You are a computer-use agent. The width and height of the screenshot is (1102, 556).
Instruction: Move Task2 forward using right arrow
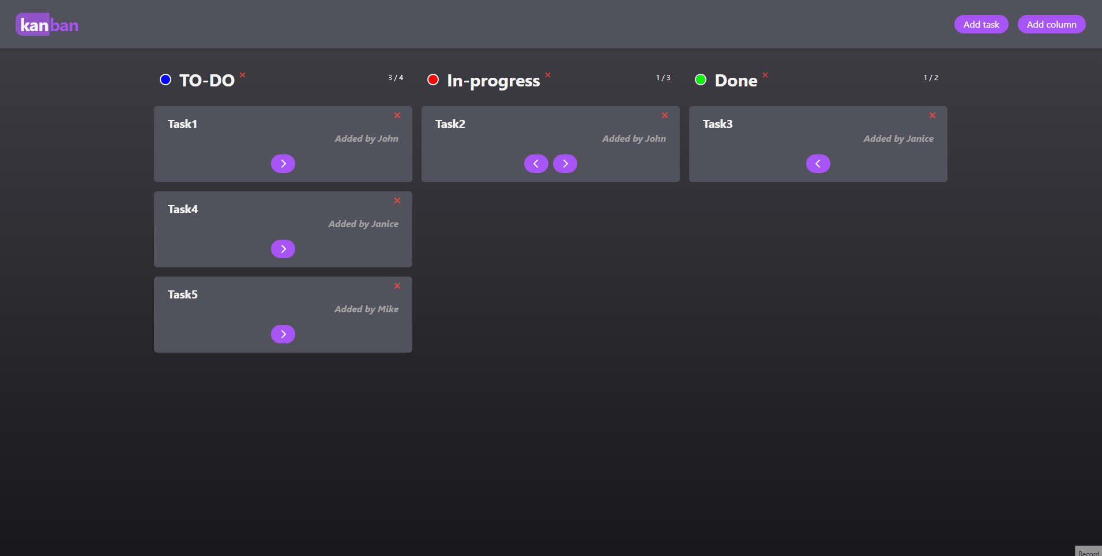point(565,164)
